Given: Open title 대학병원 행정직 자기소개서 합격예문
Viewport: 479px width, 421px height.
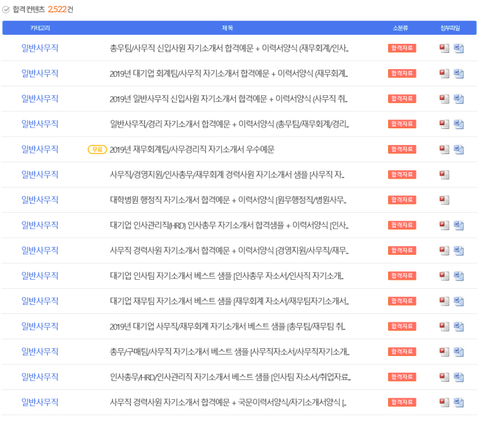Looking at the screenshot, I should [228, 200].
